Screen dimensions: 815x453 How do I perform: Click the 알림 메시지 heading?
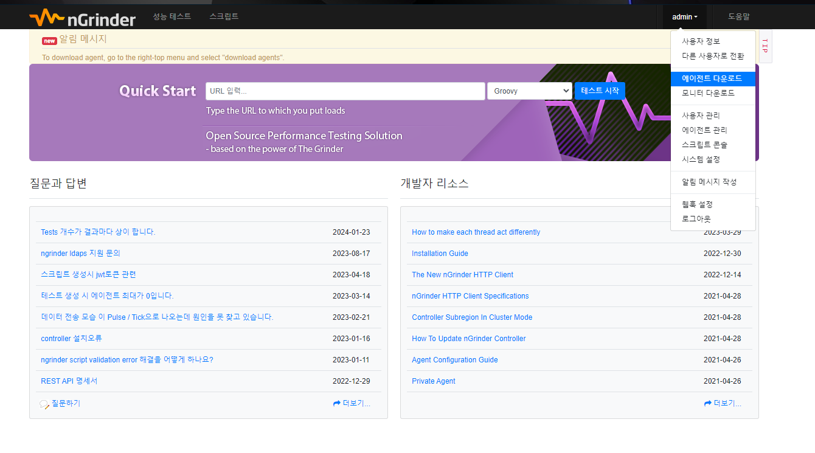[x=83, y=39]
